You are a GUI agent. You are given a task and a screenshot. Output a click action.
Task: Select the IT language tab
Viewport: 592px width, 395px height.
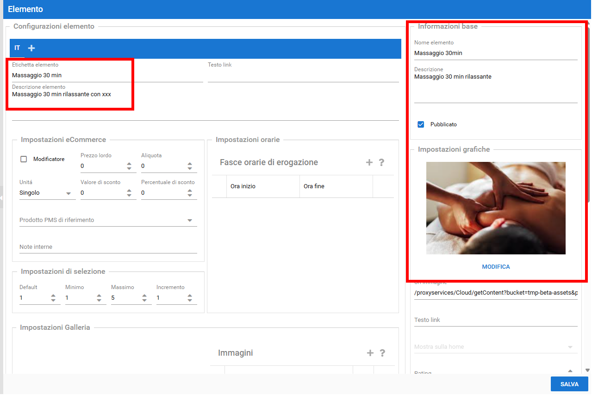(x=17, y=48)
